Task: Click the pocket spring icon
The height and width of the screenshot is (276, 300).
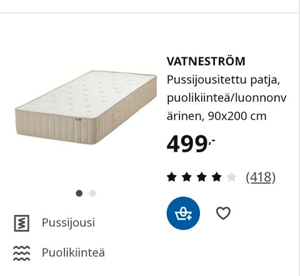Action: [22, 223]
